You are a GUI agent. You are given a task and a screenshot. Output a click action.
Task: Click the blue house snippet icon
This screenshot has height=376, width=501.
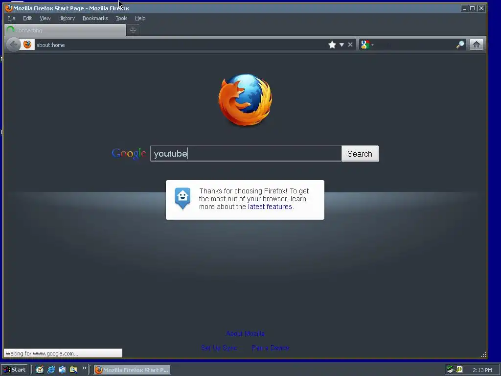(182, 198)
